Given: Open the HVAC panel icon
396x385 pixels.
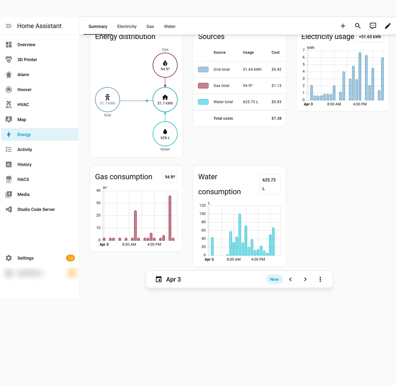Looking at the screenshot, I should [9, 105].
